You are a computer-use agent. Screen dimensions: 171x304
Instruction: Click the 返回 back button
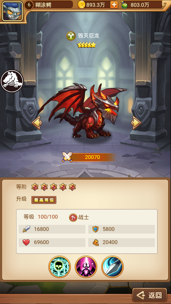coord(149,295)
